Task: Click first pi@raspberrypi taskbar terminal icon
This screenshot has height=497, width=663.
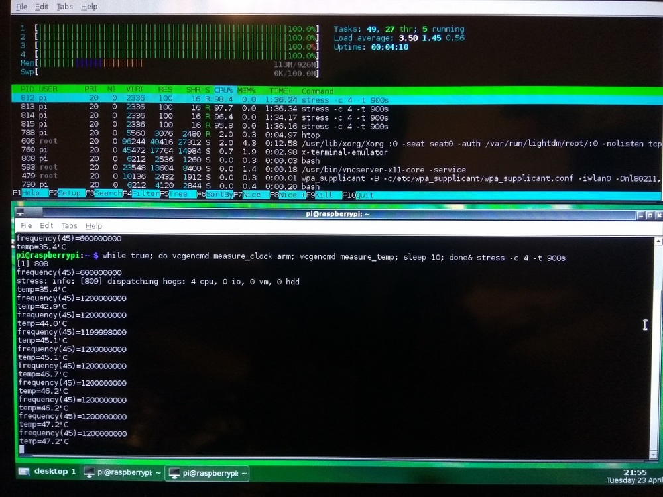Action: tap(88, 473)
